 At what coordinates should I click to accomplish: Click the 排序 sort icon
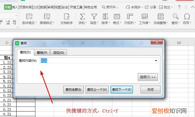pyautogui.click(x=106, y=17)
